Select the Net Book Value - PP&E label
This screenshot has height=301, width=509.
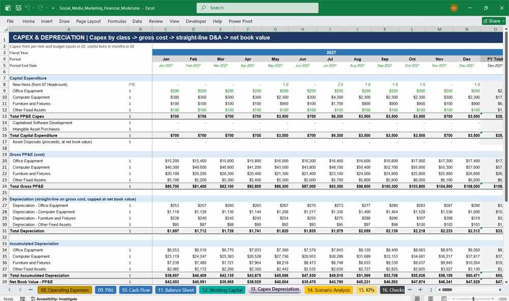coord(31,282)
